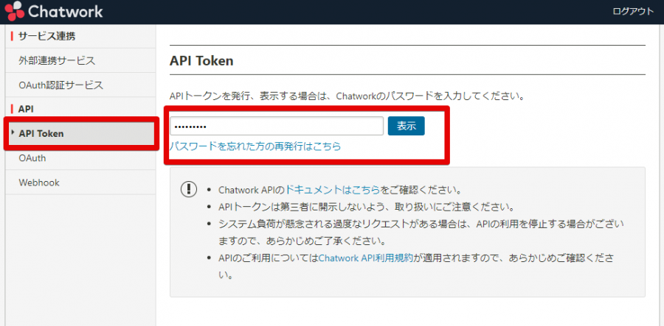Open the ドキュメントはこちら link
The image size is (664, 326).
click(333, 190)
